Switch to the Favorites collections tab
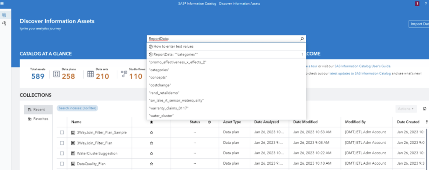The width and height of the screenshot is (429, 170). point(38,119)
